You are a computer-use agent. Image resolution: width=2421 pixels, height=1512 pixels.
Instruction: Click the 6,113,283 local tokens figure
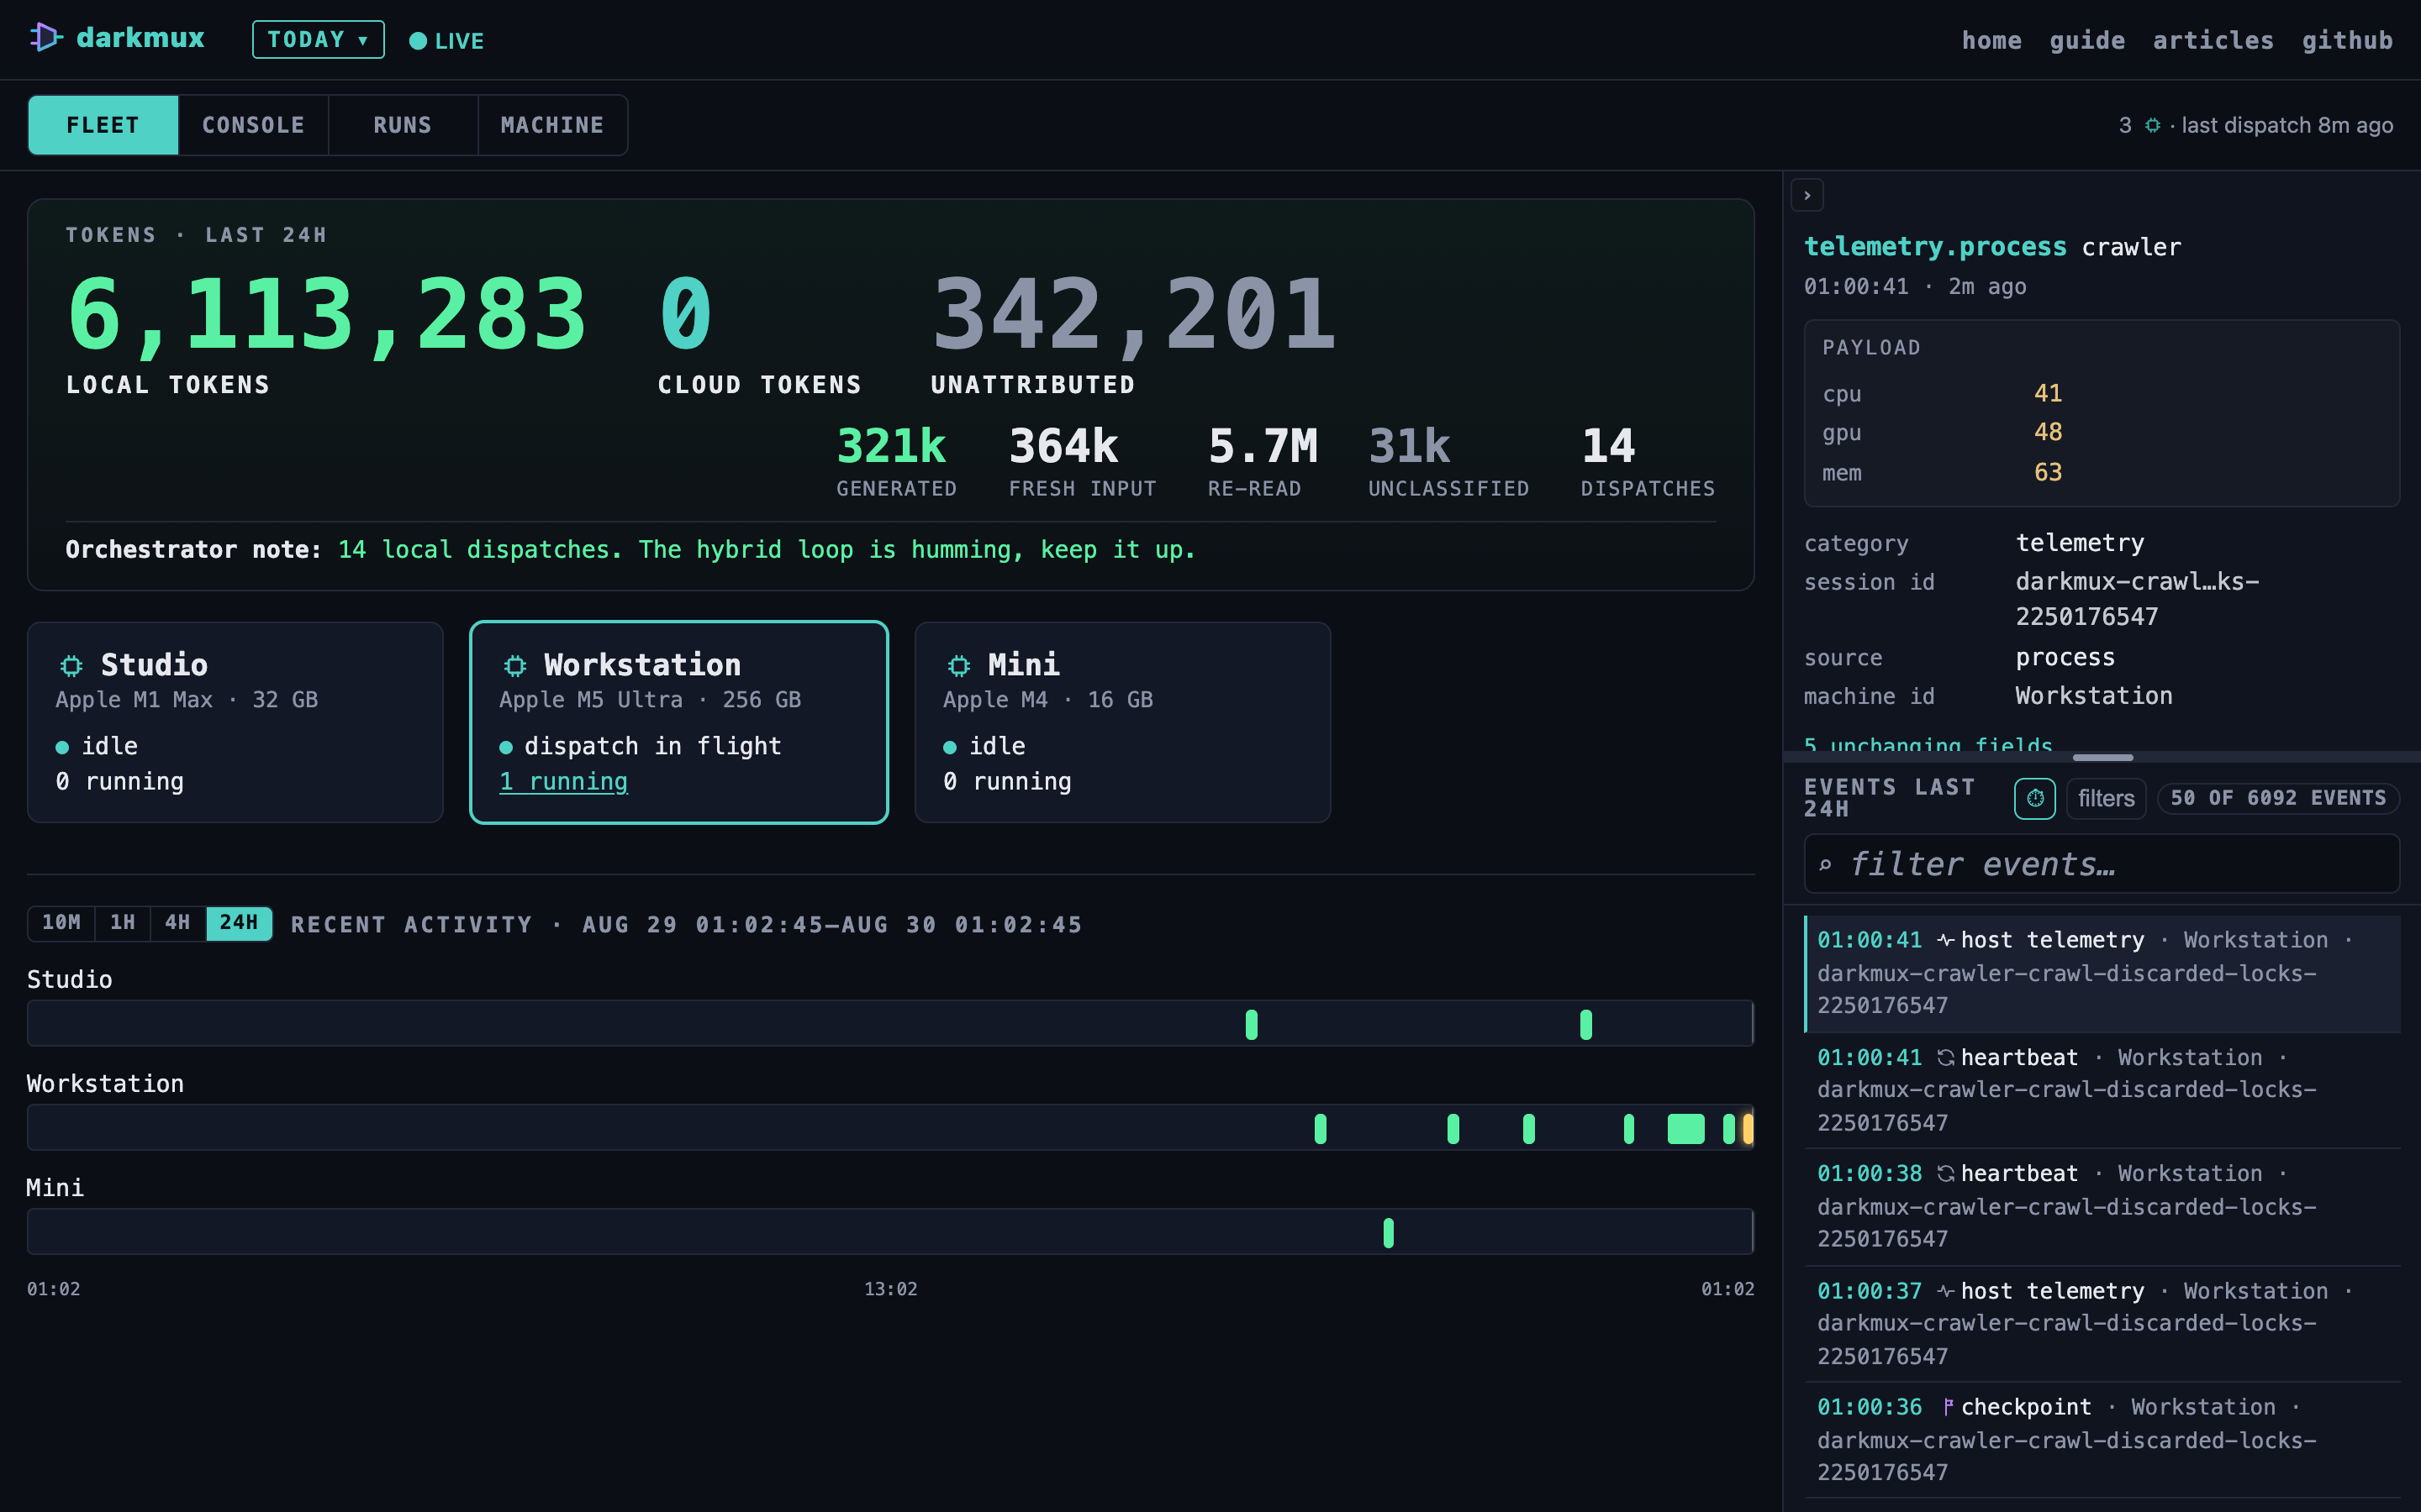326,314
